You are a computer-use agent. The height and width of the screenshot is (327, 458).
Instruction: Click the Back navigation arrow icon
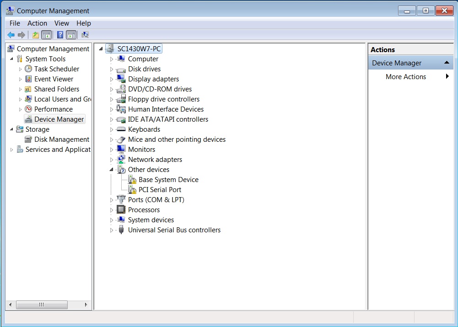[x=11, y=35]
